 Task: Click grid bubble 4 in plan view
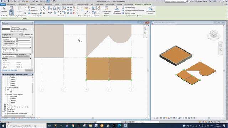86,90
